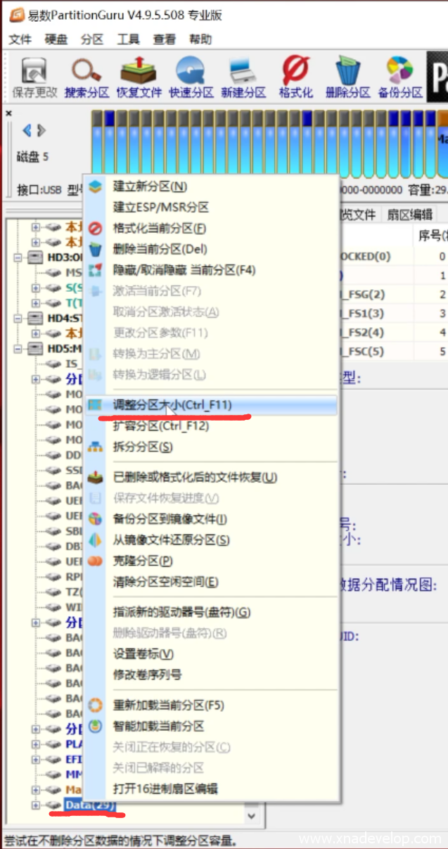
Task: Choose 调整分区大小 from context menu
Action: [x=172, y=405]
